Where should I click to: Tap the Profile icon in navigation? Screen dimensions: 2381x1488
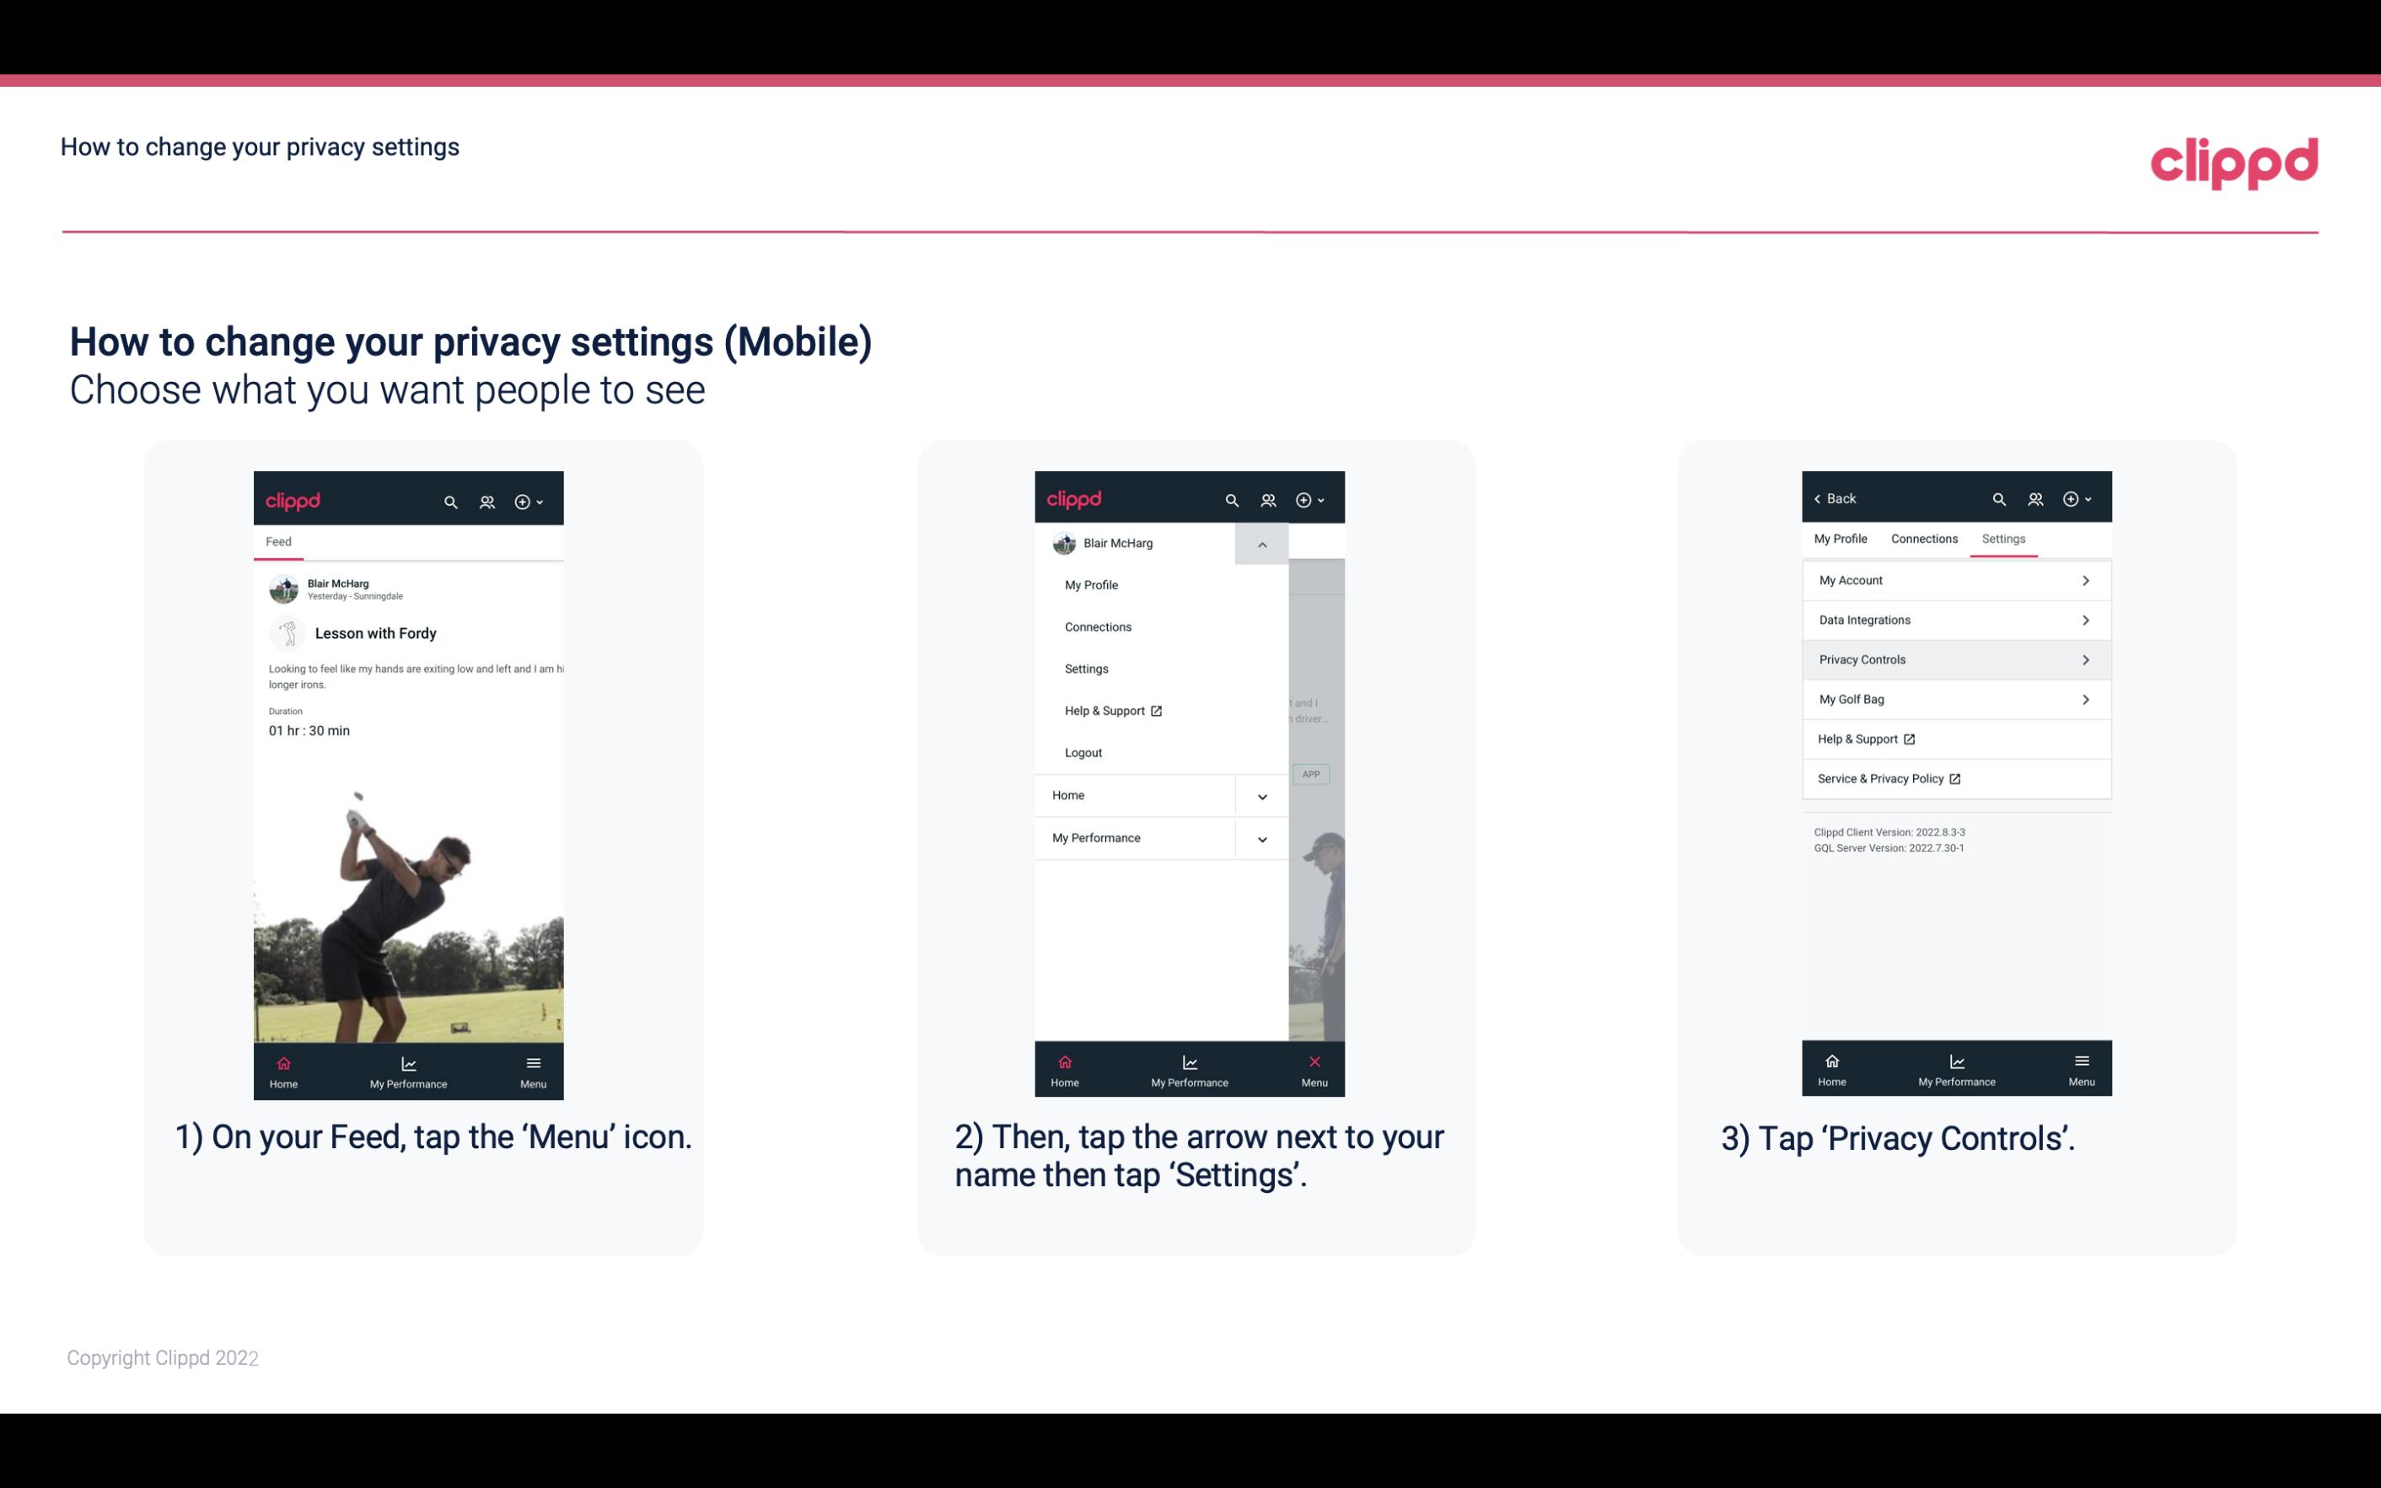coord(488,499)
